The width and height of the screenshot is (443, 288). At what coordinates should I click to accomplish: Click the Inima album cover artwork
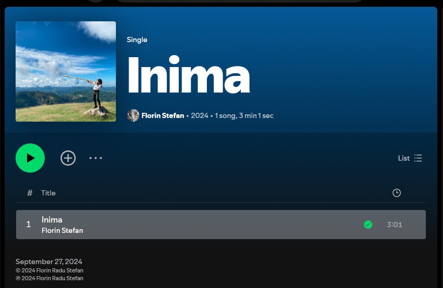coord(66,71)
